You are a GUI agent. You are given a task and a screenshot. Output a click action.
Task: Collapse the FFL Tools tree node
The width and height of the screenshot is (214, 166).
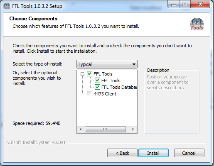point(82,74)
